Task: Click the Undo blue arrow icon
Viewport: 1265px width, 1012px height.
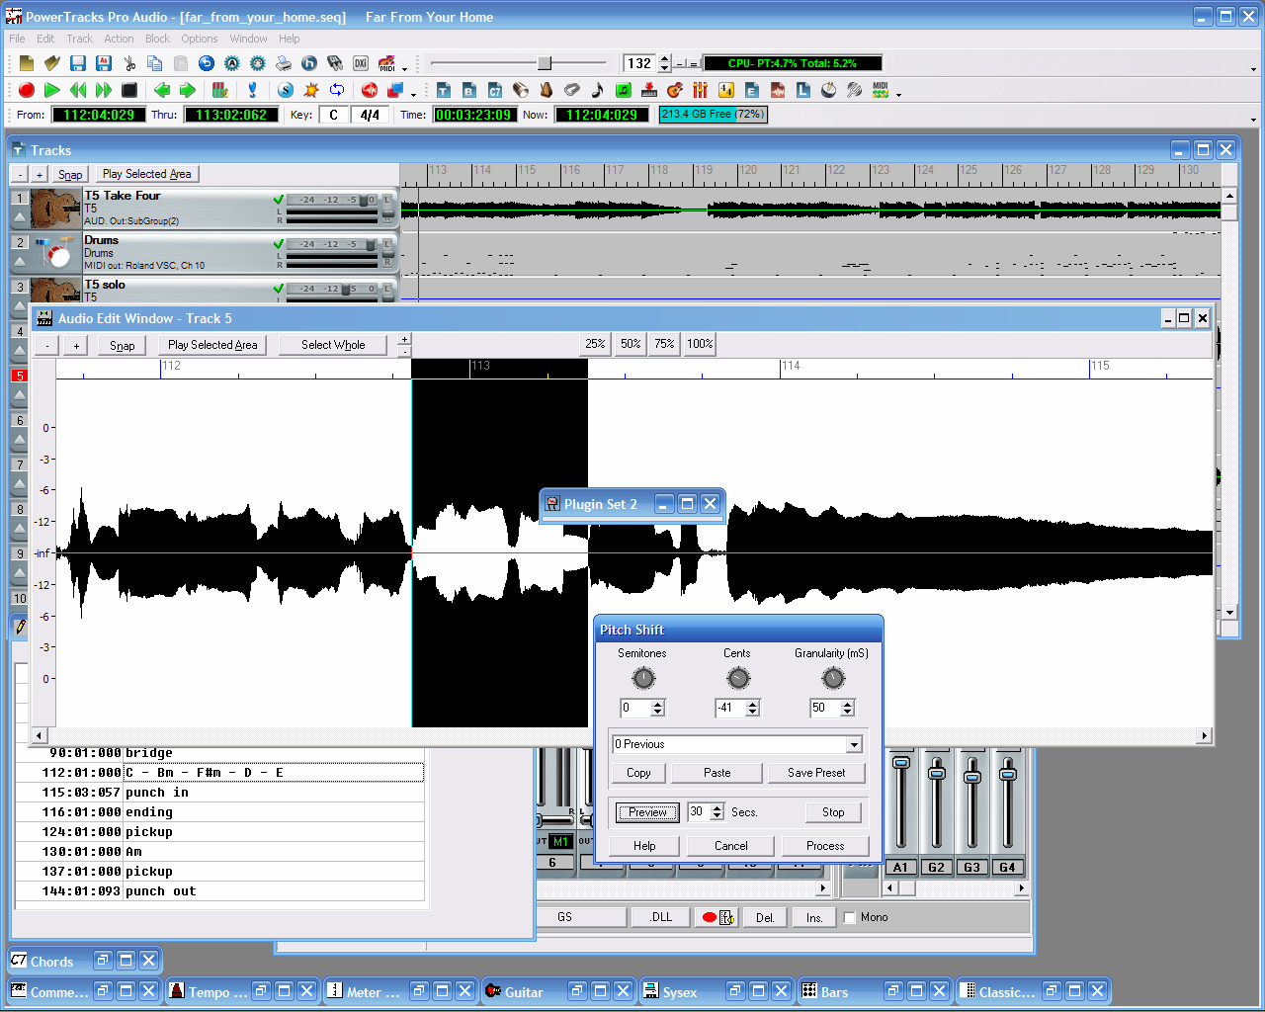Action: [207, 63]
